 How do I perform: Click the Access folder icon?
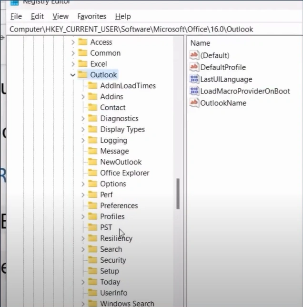(82, 42)
